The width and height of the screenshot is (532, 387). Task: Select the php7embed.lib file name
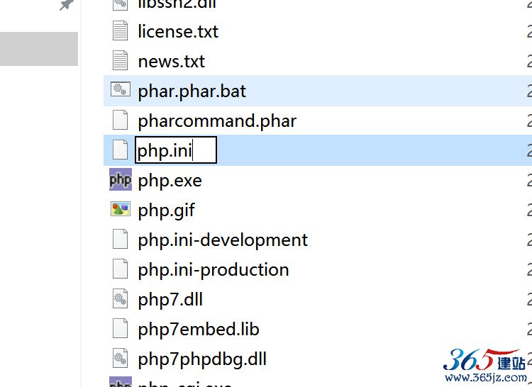[x=199, y=330]
